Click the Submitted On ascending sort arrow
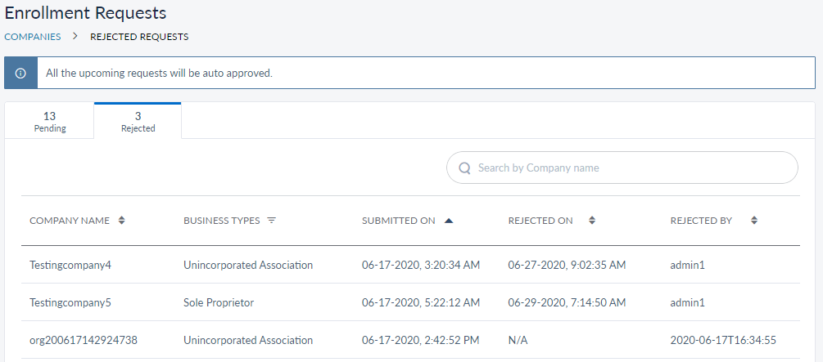Image resolution: width=823 pixels, height=362 pixels. point(448,221)
